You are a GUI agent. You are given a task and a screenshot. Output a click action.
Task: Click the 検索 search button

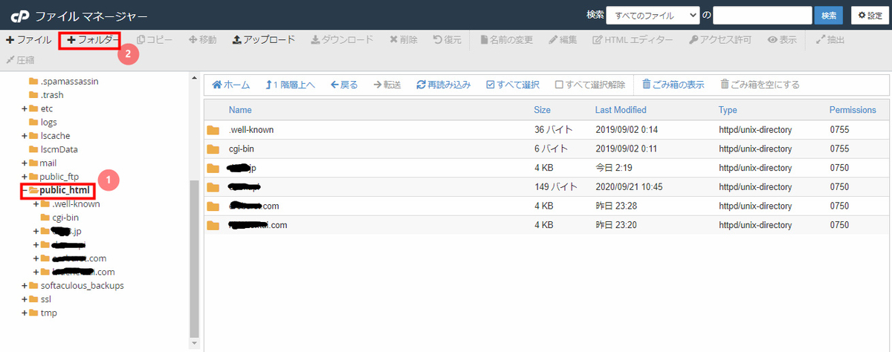830,15
